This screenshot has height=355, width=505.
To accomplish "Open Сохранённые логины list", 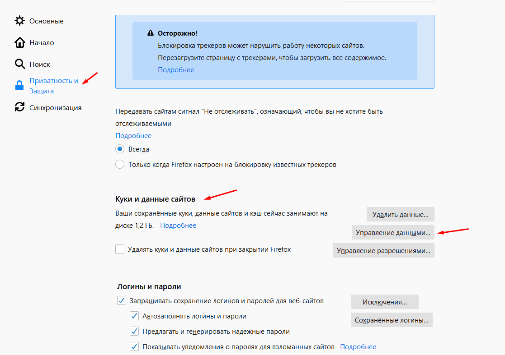I will (392, 320).
